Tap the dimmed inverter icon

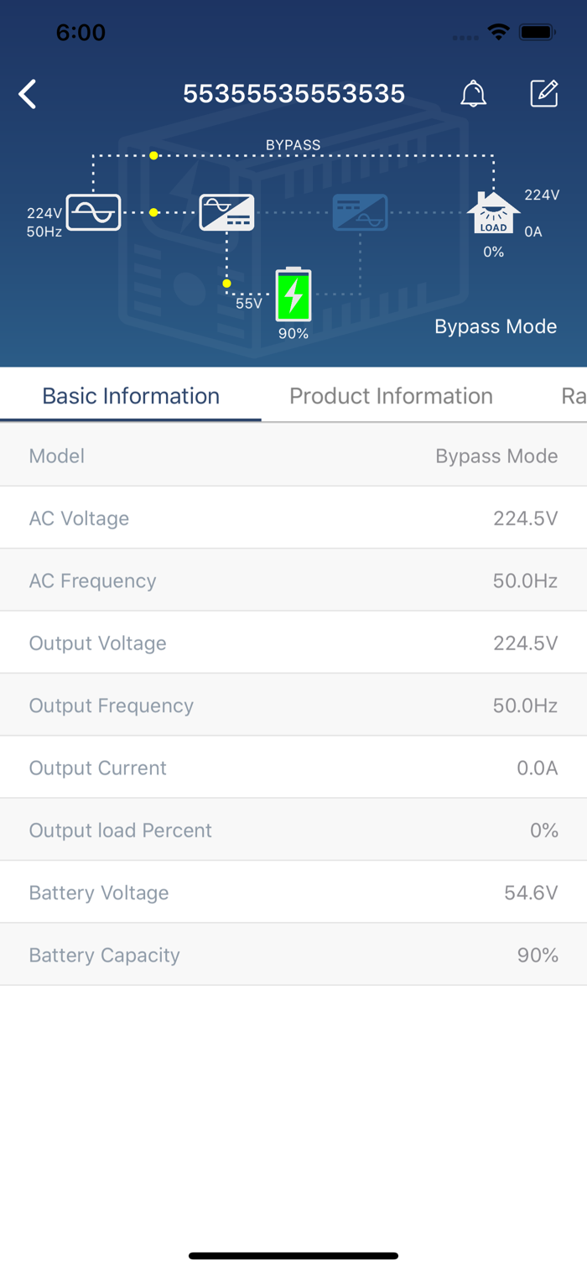click(360, 212)
